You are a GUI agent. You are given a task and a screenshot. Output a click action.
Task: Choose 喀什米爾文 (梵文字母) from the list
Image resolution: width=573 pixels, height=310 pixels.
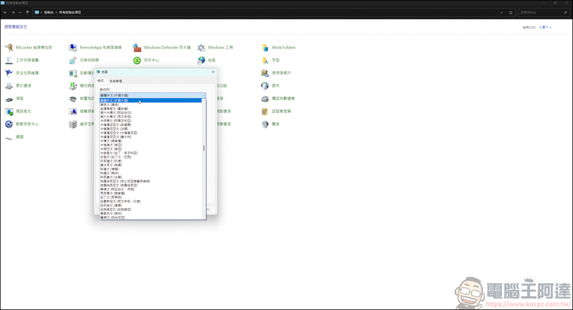point(151,117)
